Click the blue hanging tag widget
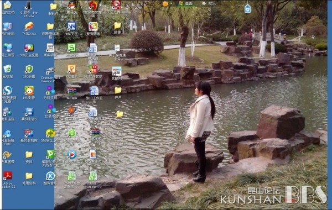Screen dimensions: 332x210 247,9
